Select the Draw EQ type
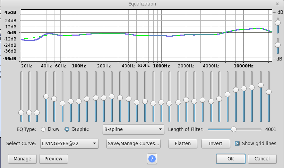This screenshot has height=168, width=284. tap(43, 129)
